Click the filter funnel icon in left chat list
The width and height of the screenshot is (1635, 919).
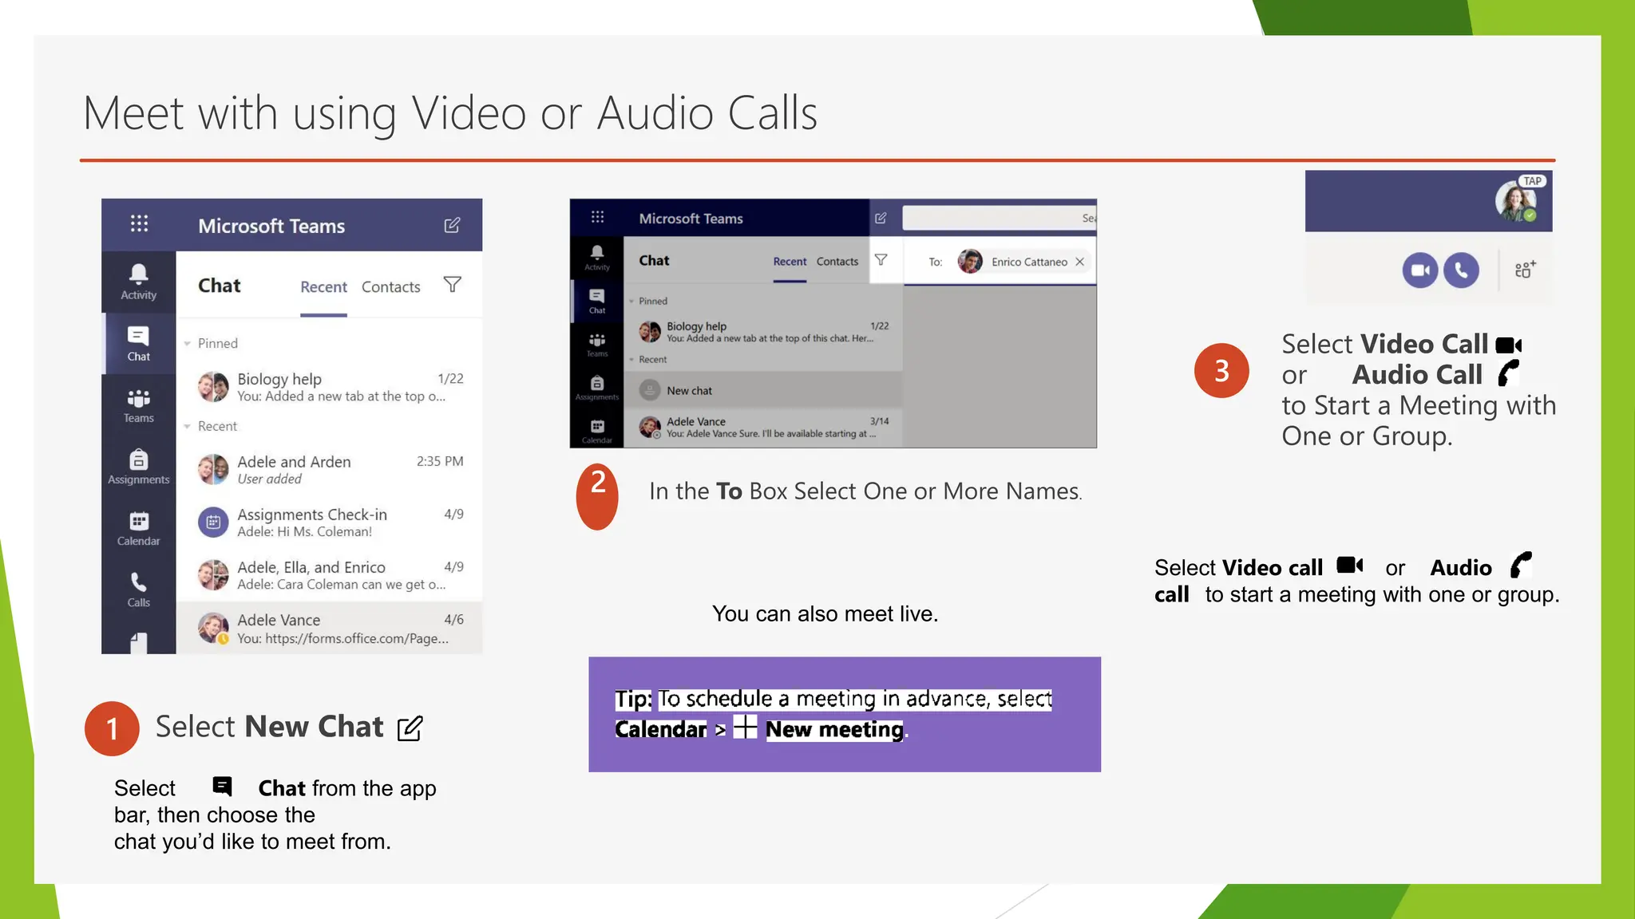pyautogui.click(x=452, y=285)
